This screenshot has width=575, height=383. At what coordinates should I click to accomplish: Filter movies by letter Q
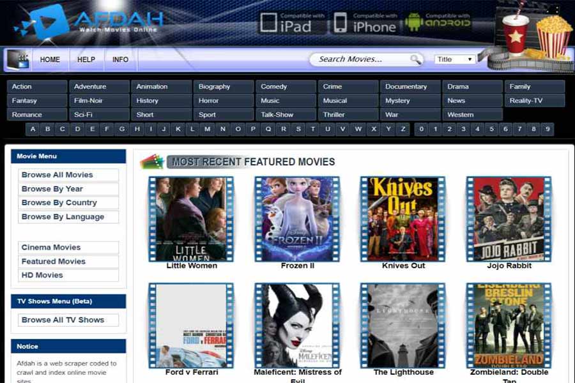click(x=268, y=129)
